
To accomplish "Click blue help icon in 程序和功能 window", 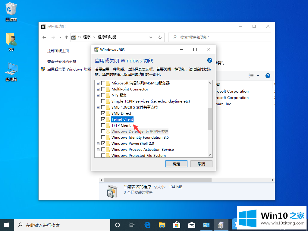I will click(x=268, y=76).
